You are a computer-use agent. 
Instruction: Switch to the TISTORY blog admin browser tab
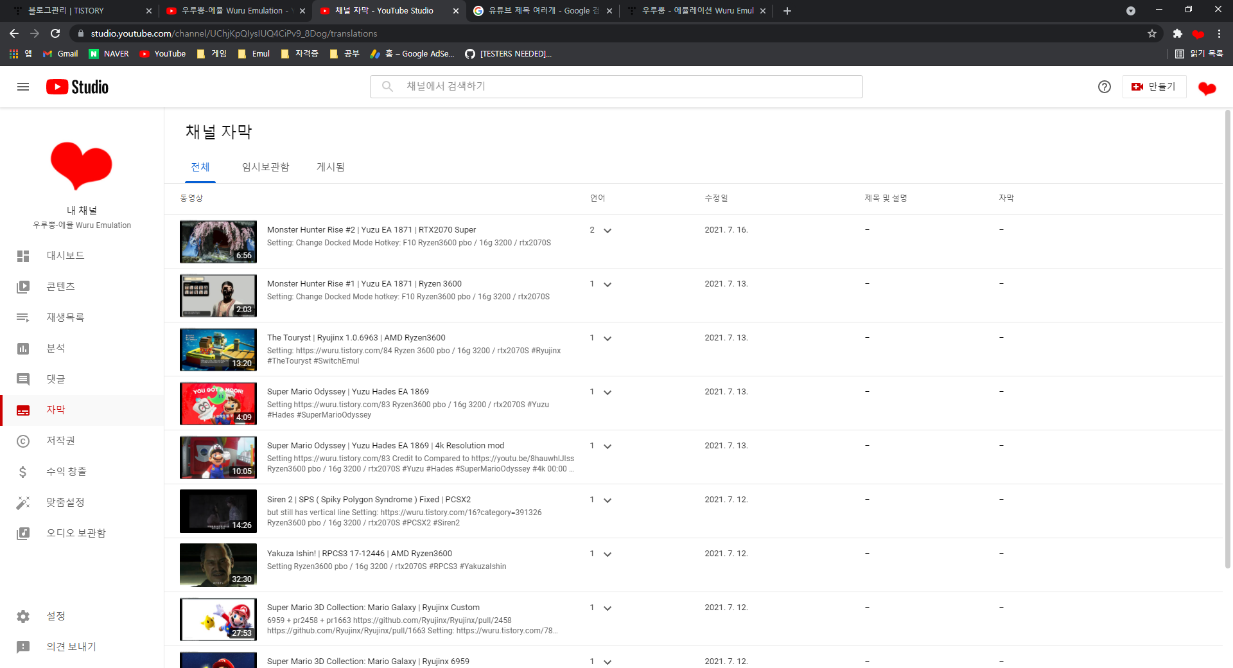point(80,11)
